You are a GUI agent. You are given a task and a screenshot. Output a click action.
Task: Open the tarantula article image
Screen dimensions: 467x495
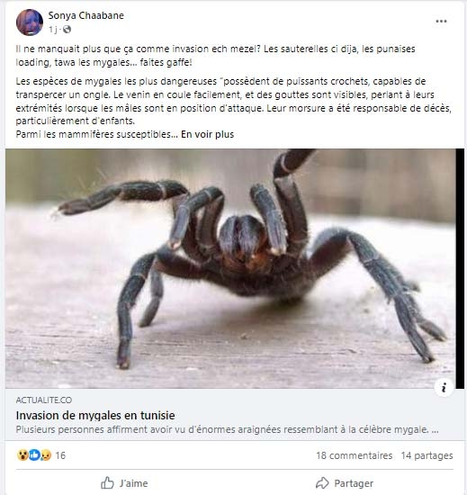(230, 268)
